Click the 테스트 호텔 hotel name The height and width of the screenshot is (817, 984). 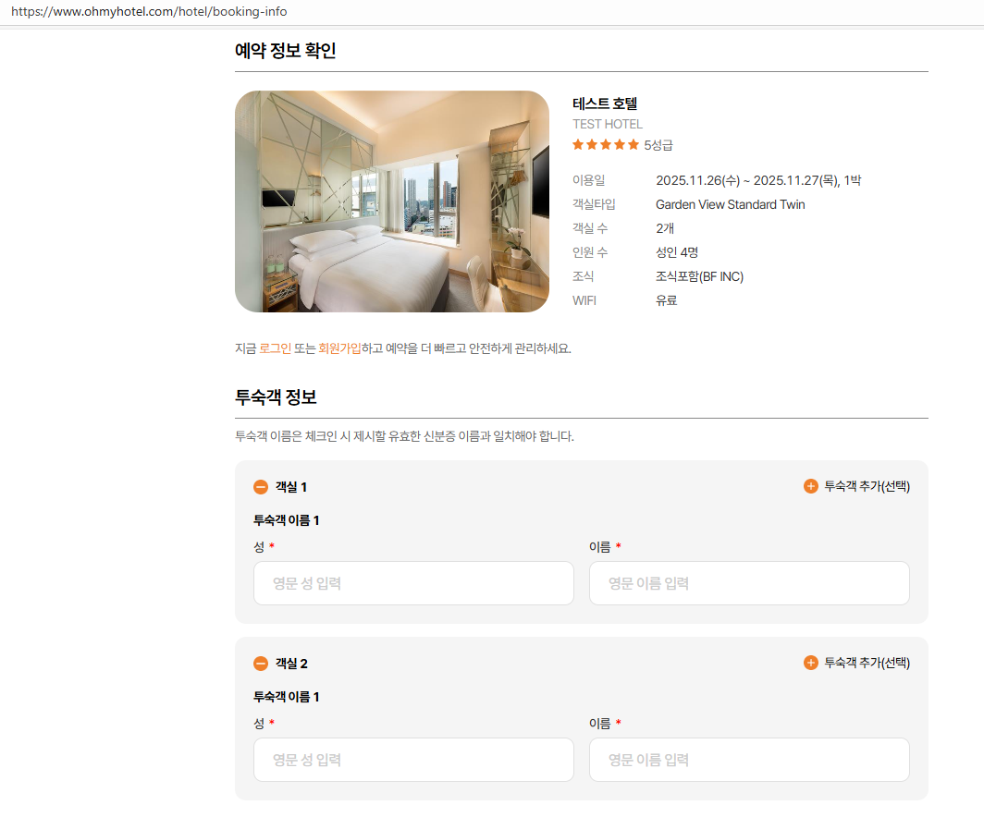click(605, 104)
